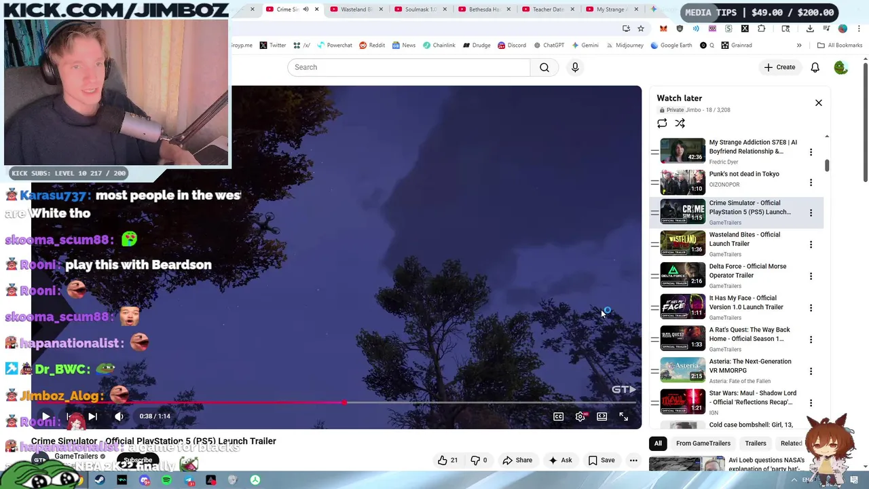
Task: Open the YouTube account avatar menu
Action: 841,67
